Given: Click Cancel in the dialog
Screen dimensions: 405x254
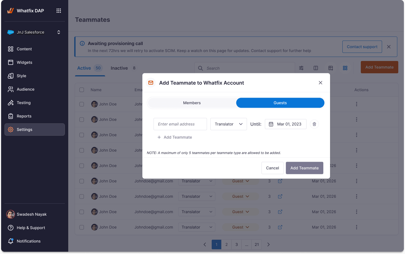Looking at the screenshot, I should (272, 168).
